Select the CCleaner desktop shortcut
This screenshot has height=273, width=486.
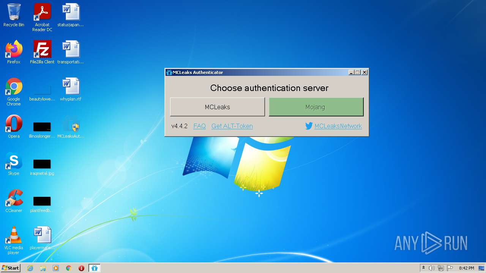[14, 201]
